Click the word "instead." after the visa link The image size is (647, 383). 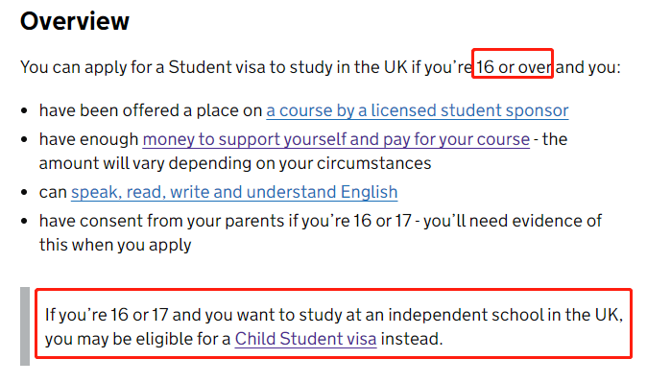412,339
